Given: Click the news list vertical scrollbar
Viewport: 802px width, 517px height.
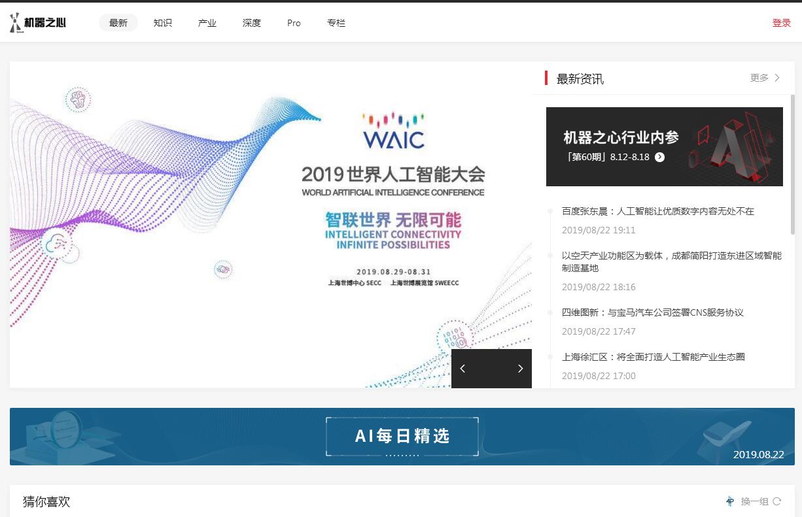Looking at the screenshot, I should 792,165.
